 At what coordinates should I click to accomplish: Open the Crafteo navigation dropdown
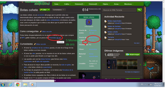tap(67, 4)
